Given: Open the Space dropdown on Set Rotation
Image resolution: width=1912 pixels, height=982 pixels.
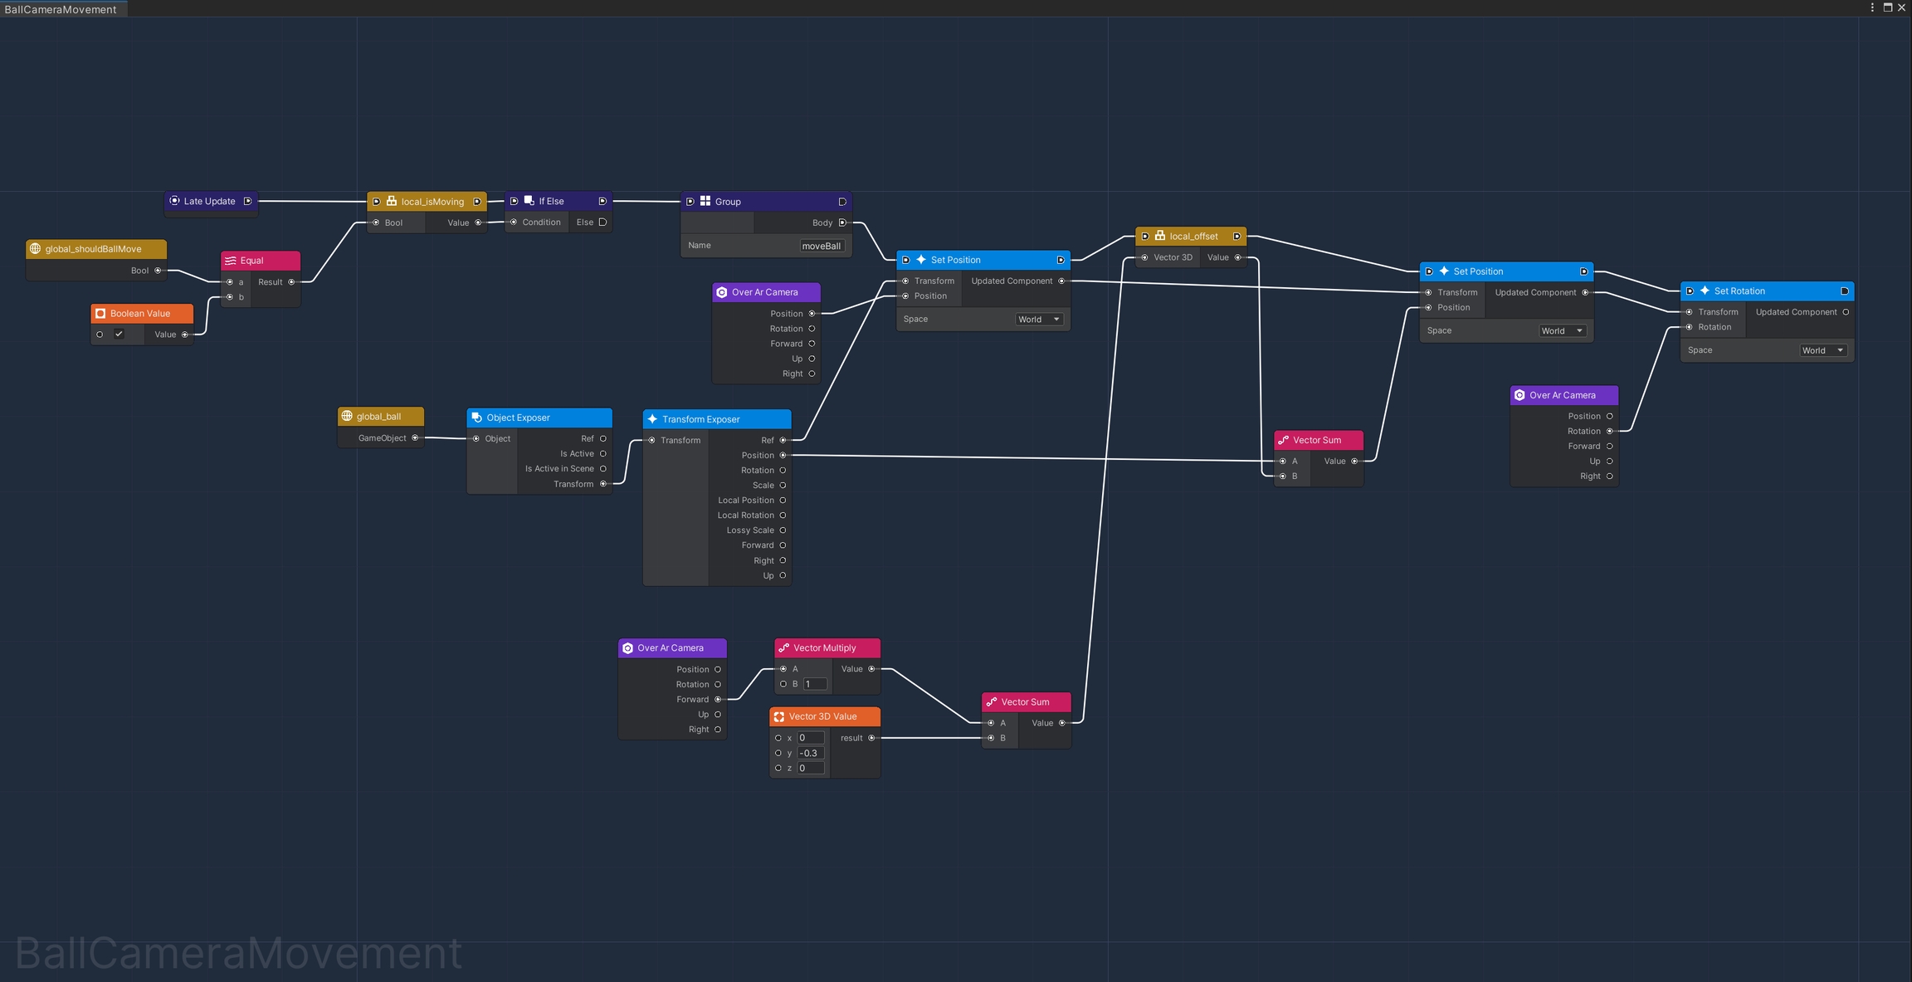Looking at the screenshot, I should click(1822, 350).
